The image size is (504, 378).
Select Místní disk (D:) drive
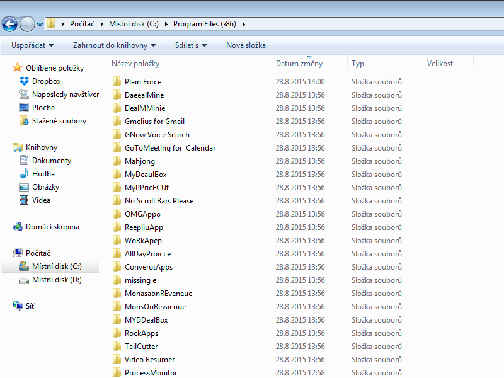(57, 280)
